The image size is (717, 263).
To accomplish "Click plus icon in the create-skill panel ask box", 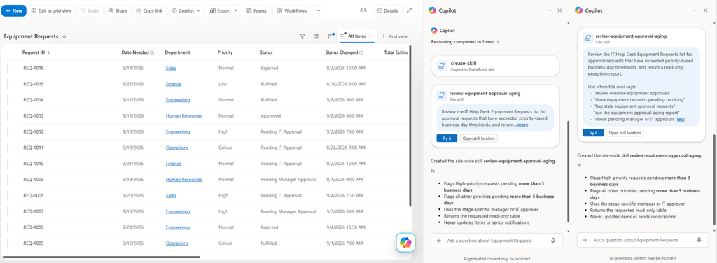I will tap(439, 240).
